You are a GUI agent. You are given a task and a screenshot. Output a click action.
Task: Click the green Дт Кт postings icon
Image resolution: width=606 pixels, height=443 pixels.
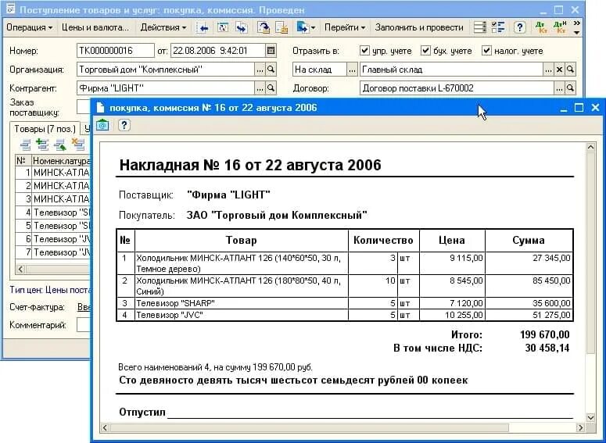(x=541, y=27)
